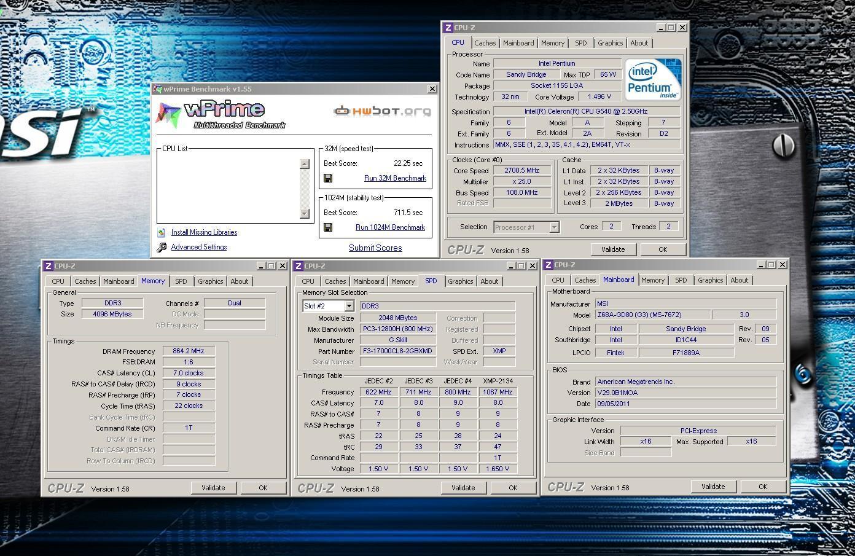
Task: Open the Processor #1 selection dropdown
Action: [554, 227]
